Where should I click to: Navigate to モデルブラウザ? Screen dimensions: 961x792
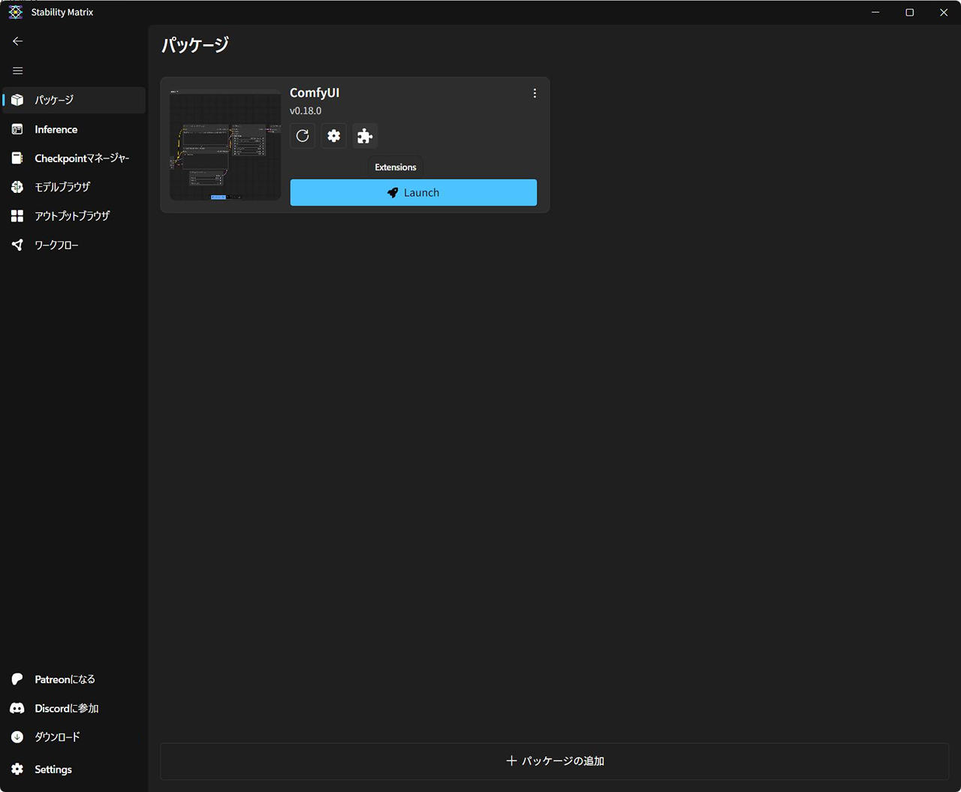point(74,187)
